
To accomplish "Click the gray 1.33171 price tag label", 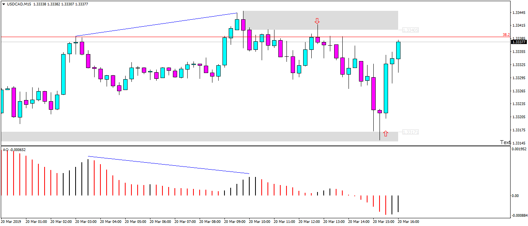I will (410, 132).
